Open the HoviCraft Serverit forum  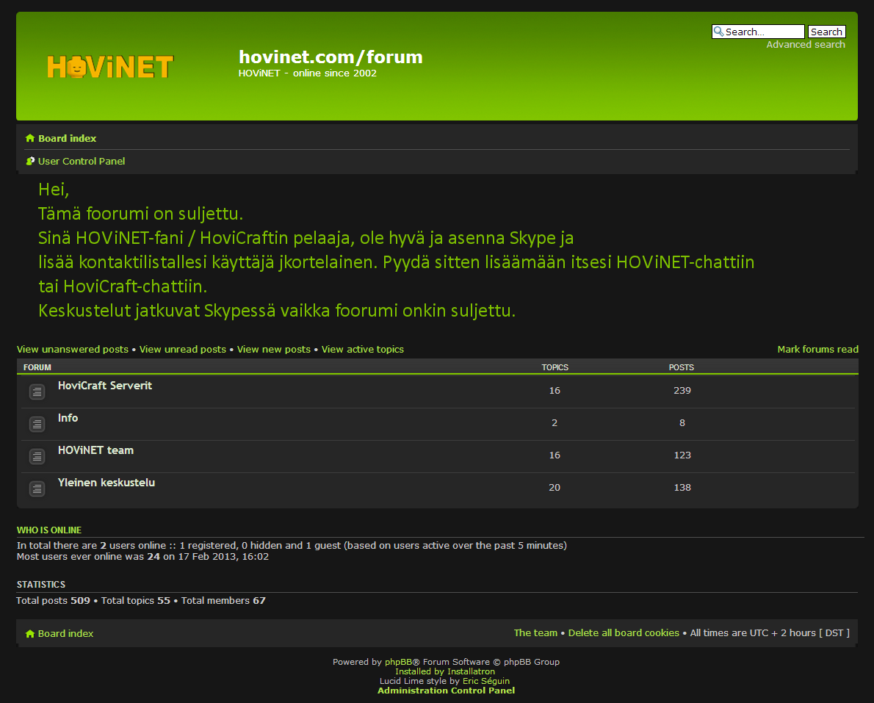105,386
